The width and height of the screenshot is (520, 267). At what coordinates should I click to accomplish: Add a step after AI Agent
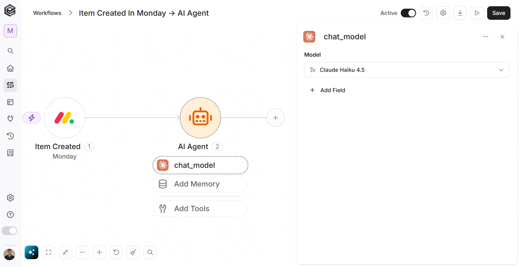point(276,118)
